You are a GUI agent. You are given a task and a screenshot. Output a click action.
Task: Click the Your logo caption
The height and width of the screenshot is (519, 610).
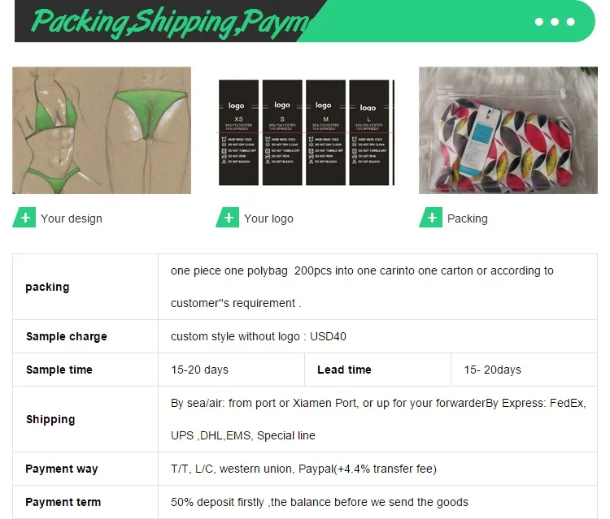click(268, 218)
